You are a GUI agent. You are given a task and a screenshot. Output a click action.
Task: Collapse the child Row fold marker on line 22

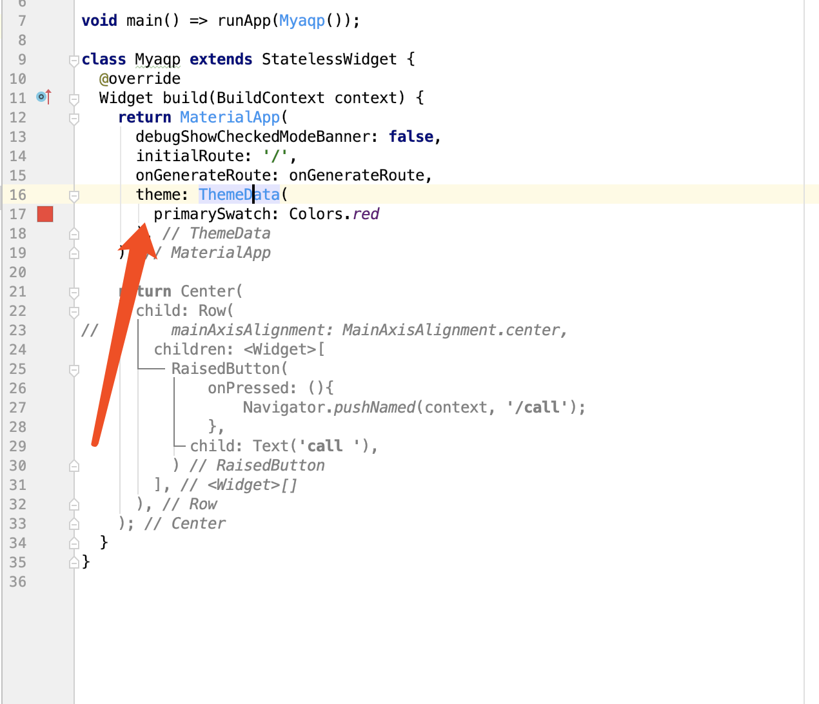coord(74,312)
